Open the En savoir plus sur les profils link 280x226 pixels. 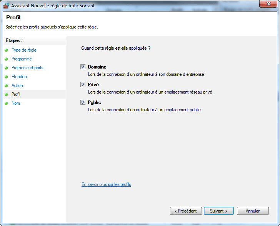(106, 184)
